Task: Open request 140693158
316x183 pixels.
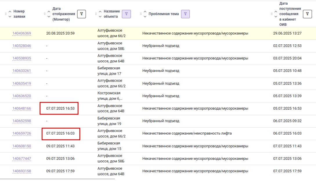Action: point(22,171)
